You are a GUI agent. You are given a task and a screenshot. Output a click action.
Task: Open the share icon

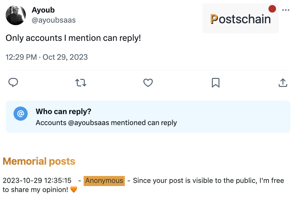tap(283, 83)
